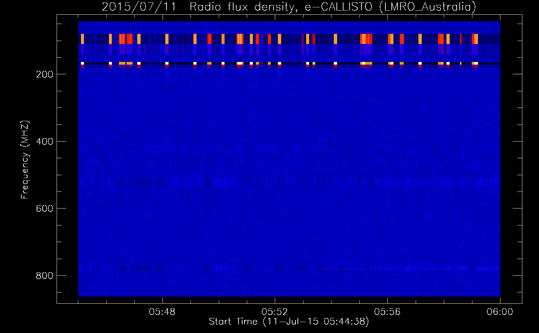Click the "Start Time (11-Jul-15 05:44:38)" label
Image resolution: width=539 pixels, height=333 pixels.
click(289, 322)
